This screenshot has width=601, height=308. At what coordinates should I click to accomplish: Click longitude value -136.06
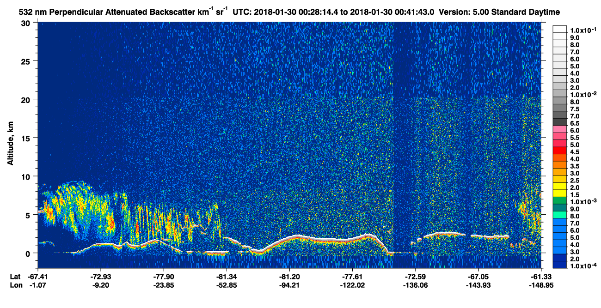pos(415,285)
